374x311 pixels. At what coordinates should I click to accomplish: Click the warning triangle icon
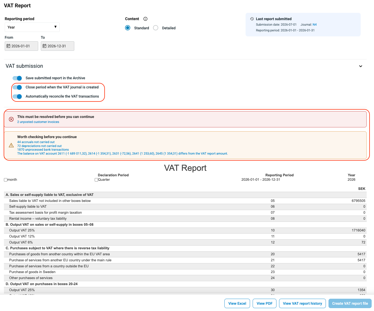11,145
